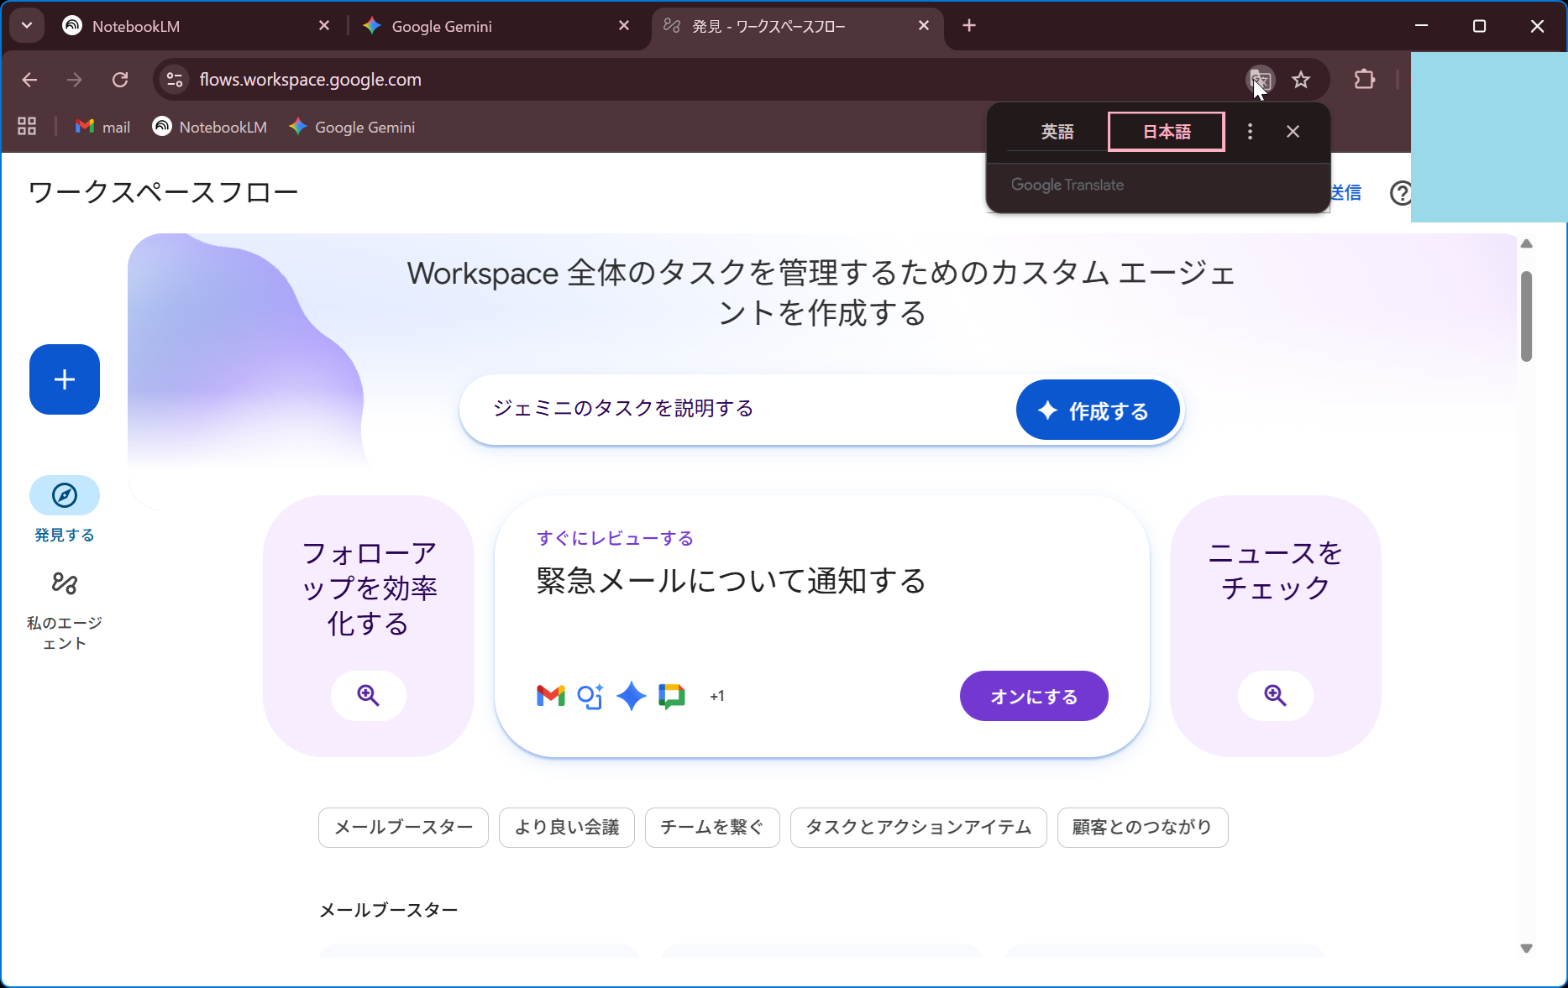
Task: Click magnifier on ニュースをチェック card
Action: click(1275, 695)
